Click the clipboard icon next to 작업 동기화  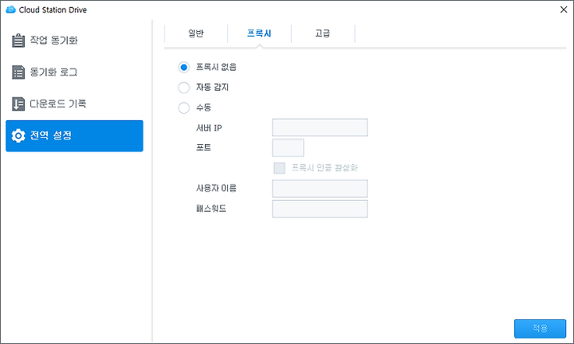(x=18, y=41)
